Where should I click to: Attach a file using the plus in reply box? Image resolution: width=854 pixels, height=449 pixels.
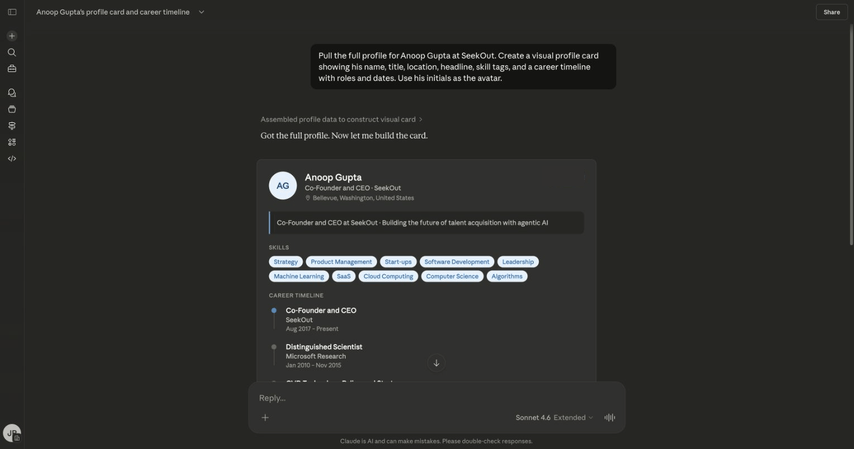[265, 417]
